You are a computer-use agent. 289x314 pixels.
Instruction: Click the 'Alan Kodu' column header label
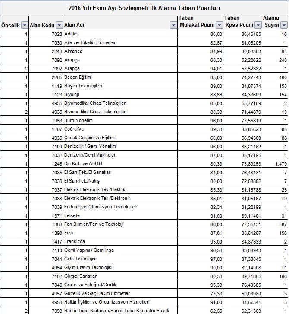(x=42, y=25)
